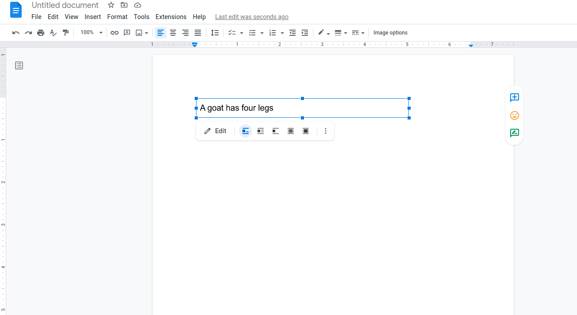Click the Image options button
577x315 pixels.
click(390, 32)
